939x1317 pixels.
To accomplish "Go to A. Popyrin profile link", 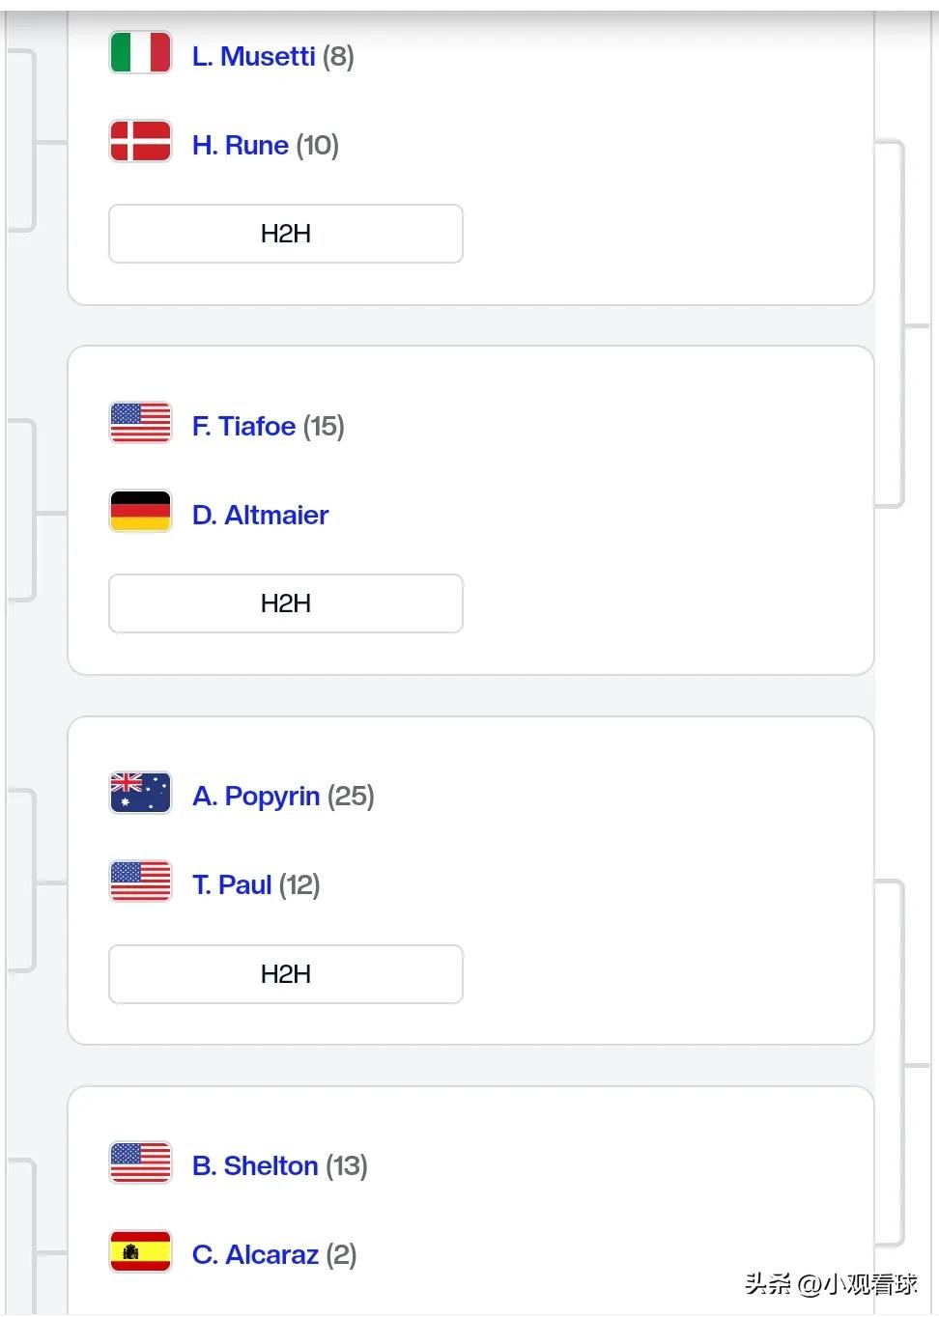I will tap(256, 796).
